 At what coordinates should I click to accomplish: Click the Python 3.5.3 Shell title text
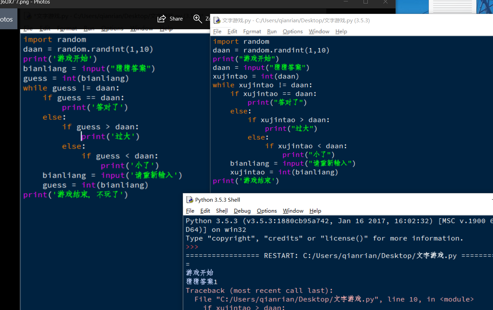[x=218, y=200]
